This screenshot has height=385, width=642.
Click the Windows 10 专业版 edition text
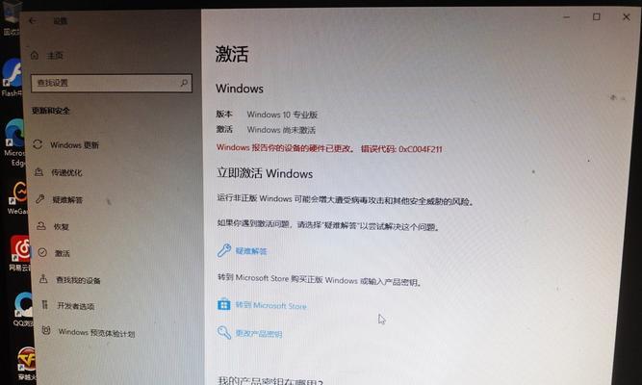(x=282, y=115)
